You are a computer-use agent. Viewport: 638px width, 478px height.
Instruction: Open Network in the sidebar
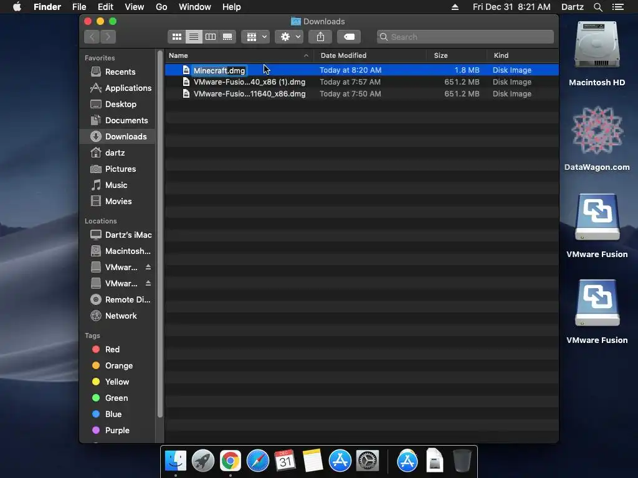click(117, 316)
